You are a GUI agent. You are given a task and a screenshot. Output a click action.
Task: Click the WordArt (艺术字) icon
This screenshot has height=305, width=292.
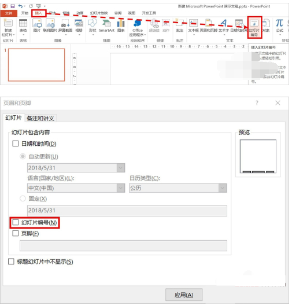[223, 23]
